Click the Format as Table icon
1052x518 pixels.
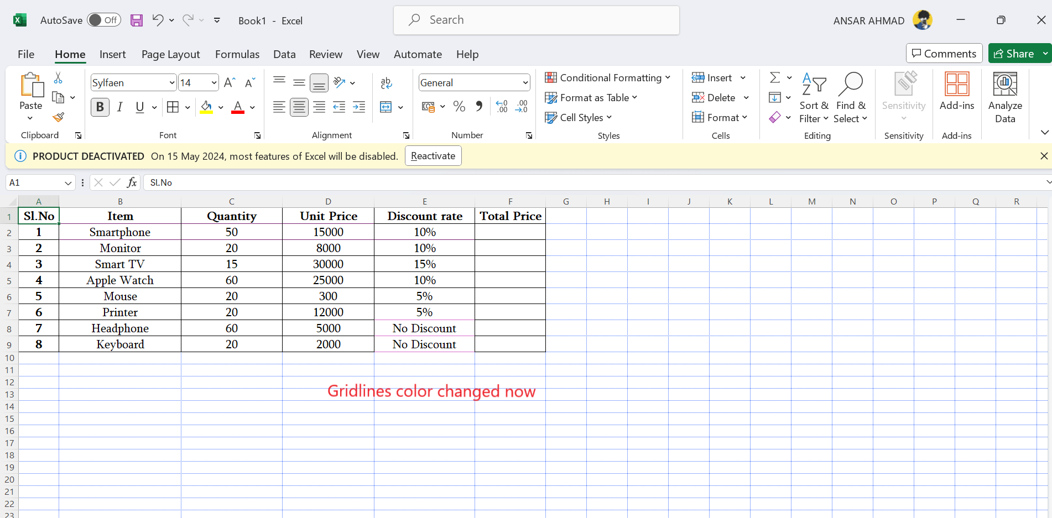click(551, 97)
